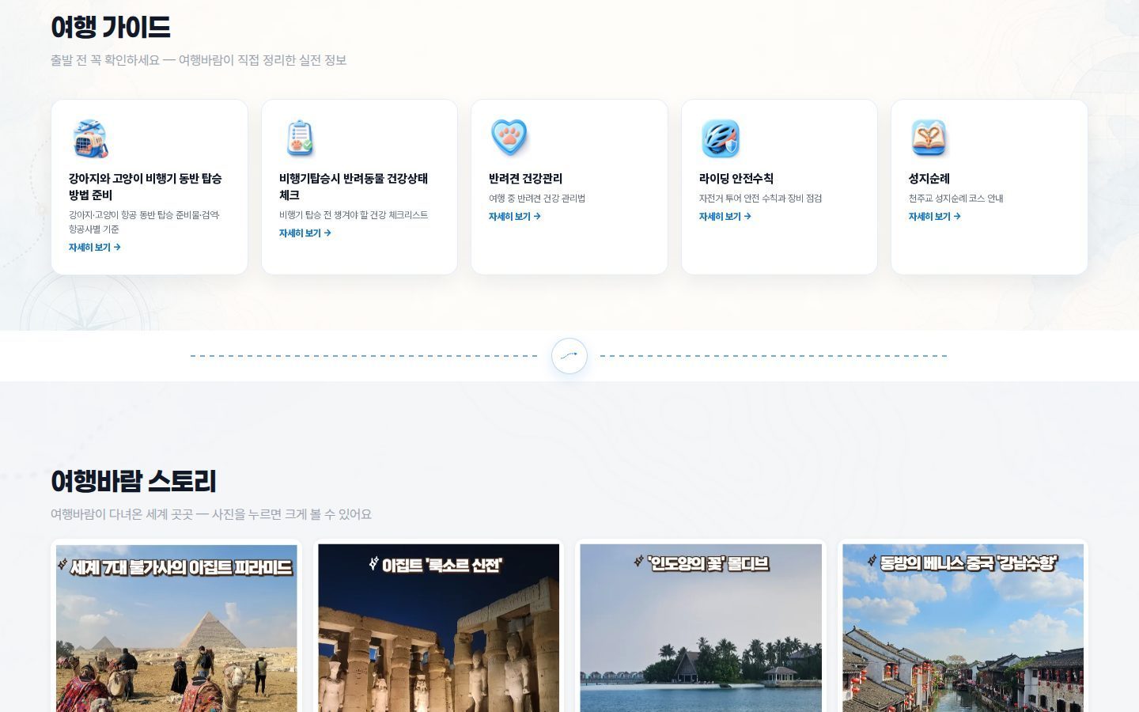Select the '비행기탑승시 반려동물 건강상태 체크' card title
1139x712 pixels.
(x=354, y=187)
